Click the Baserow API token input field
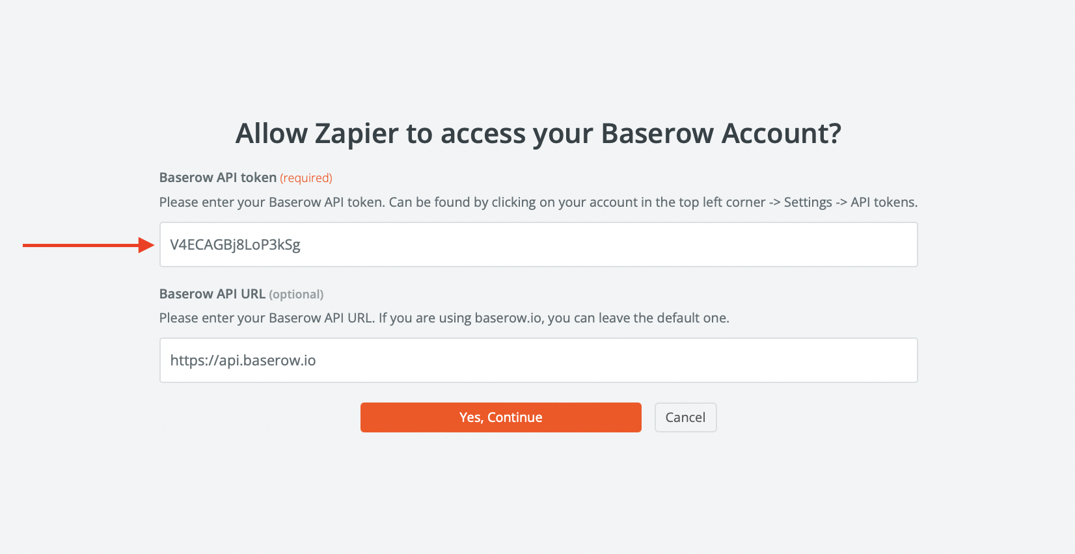The image size is (1075, 554). (x=538, y=244)
